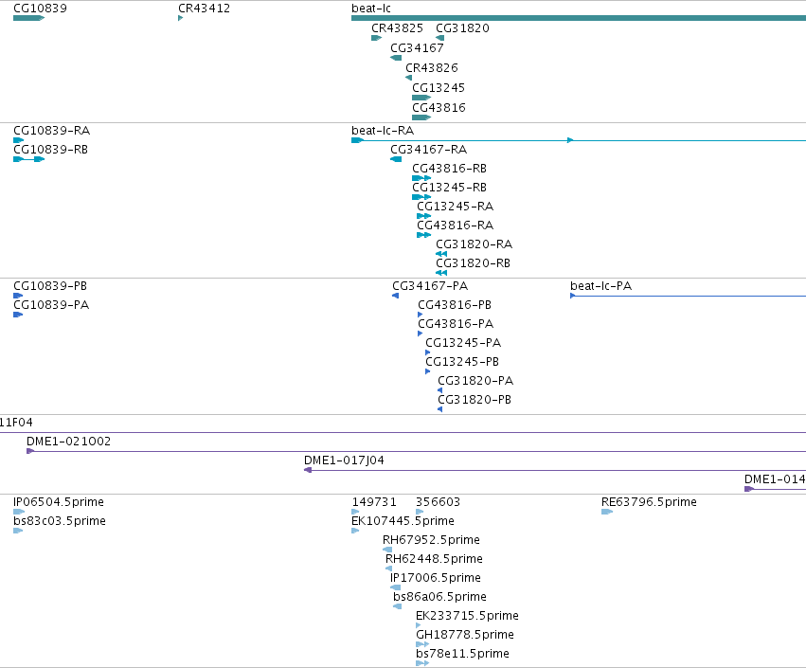Click the CG10839-PB protein label

[50, 286]
